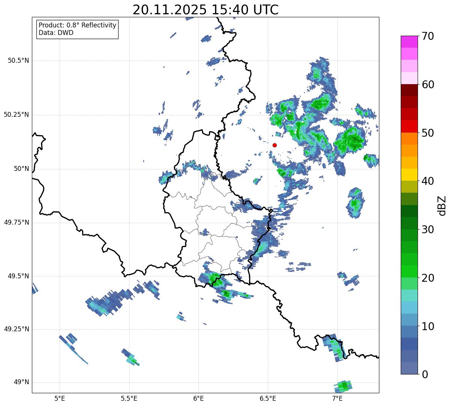Click the dBZ colorbar axis label
Viewport: 451px width, 406px height.
[x=442, y=205]
